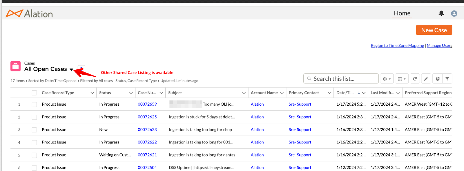The image size is (464, 171).
Task: Open case number 00072504
Action: pos(147,168)
